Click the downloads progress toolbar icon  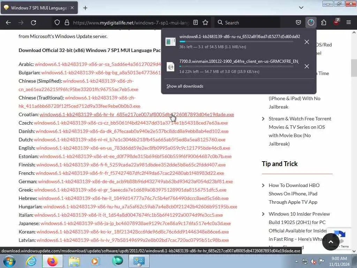[311, 23]
